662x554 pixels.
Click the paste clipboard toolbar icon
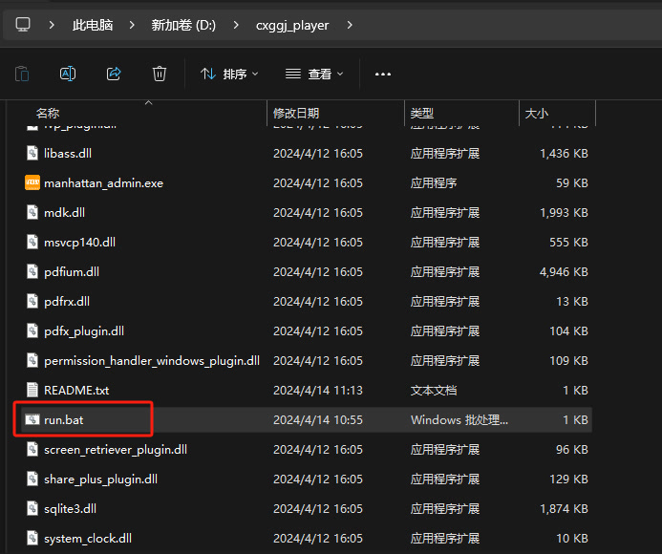click(x=22, y=74)
